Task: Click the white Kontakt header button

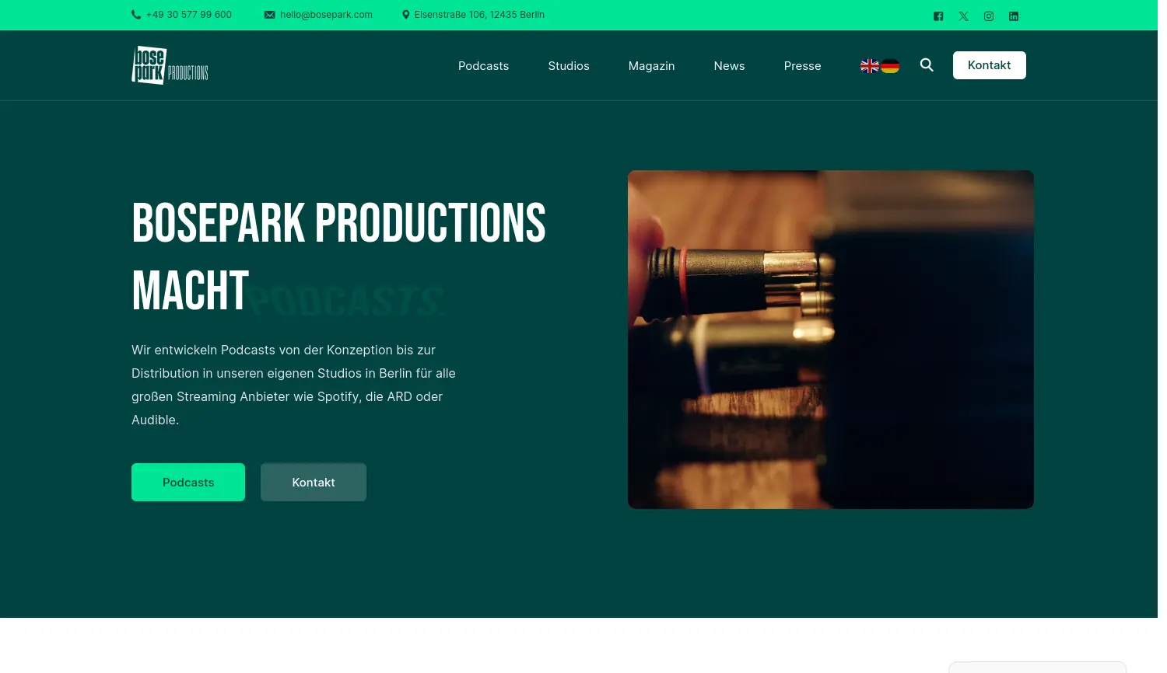Action: point(989,65)
